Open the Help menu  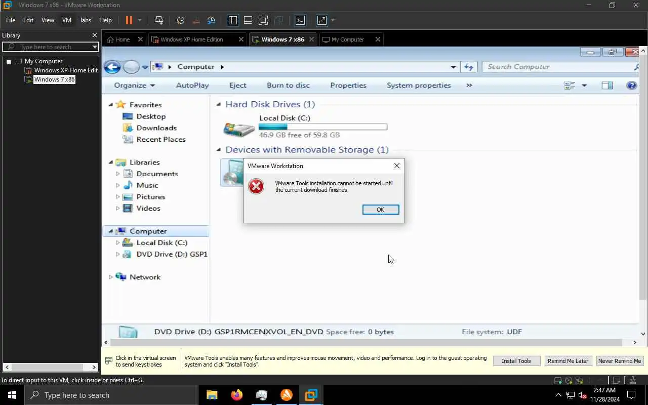[x=105, y=20]
